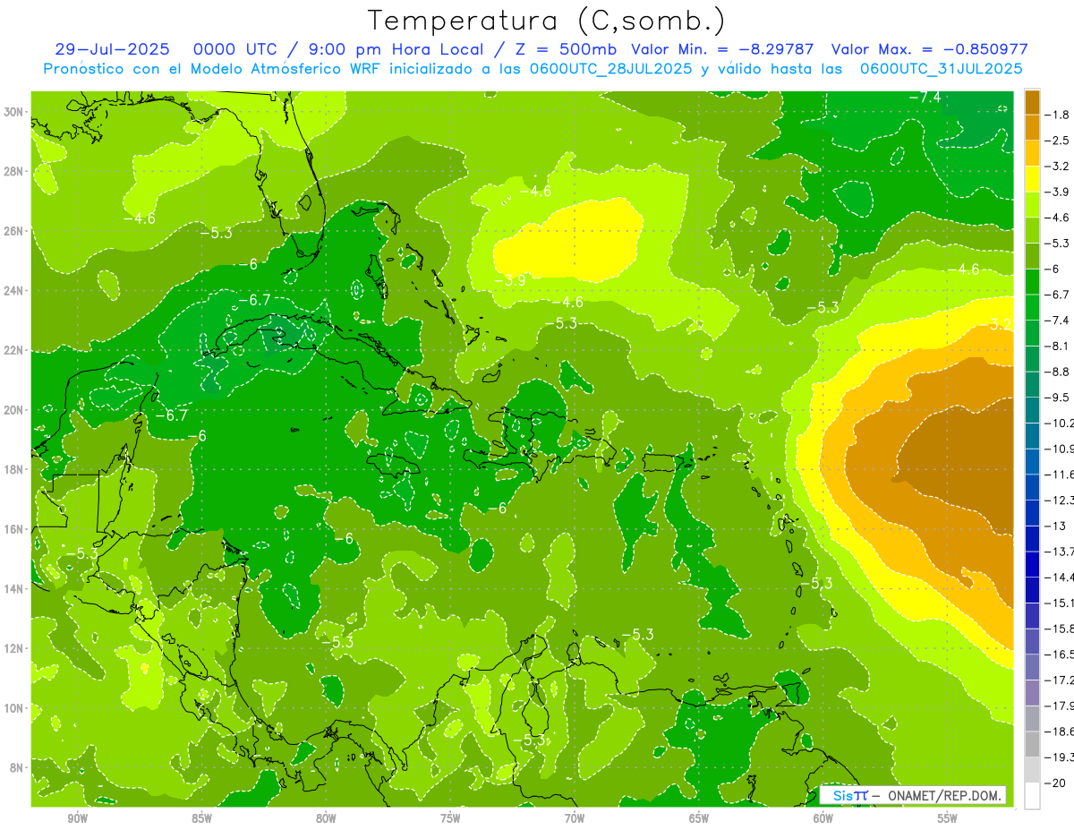
Task: Click the 65W longitude axis label
Action: [699, 819]
